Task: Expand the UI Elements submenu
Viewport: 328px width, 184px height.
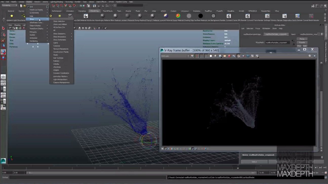Action: pyautogui.click(x=37, y=13)
